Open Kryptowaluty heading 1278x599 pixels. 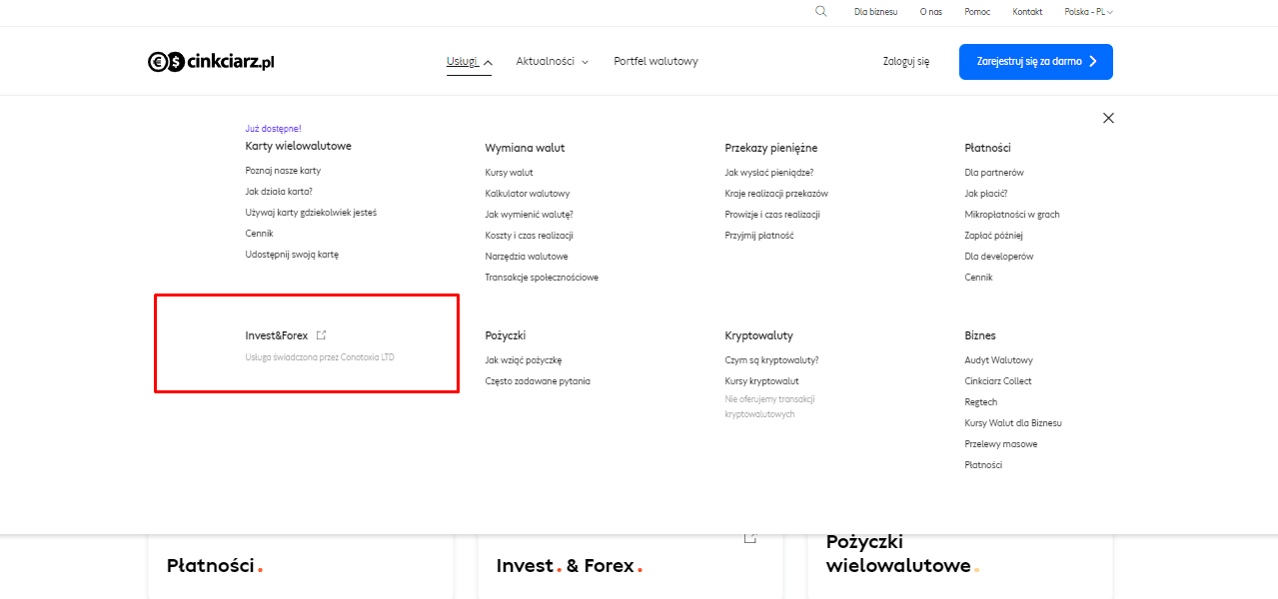point(759,335)
